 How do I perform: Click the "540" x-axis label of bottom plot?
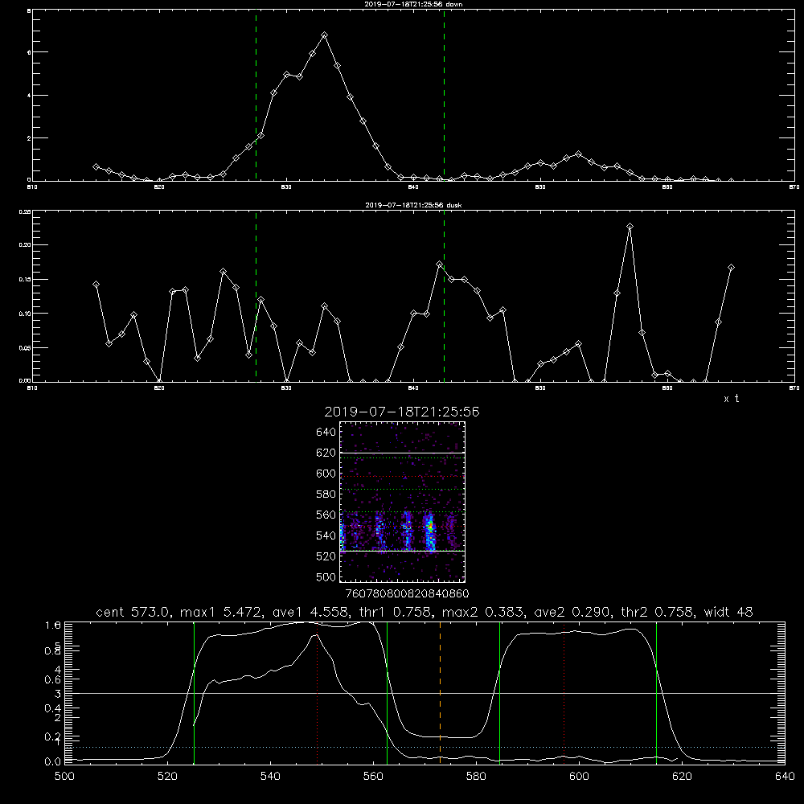coord(270,777)
